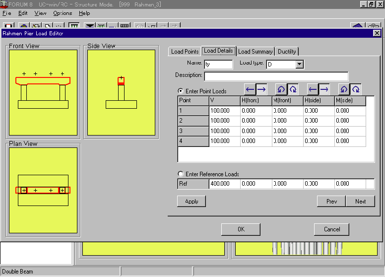Go to the Load Points tab
Screen dimensions: 385x277
click(185, 52)
